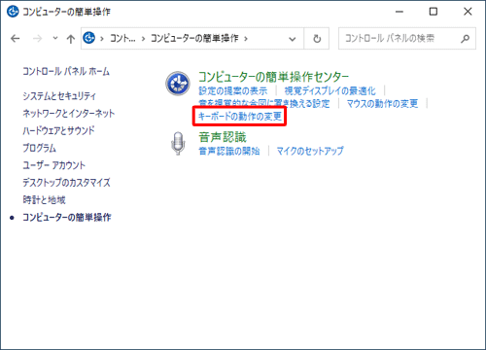
Task: Maximize the Control Panel window
Action: point(434,12)
